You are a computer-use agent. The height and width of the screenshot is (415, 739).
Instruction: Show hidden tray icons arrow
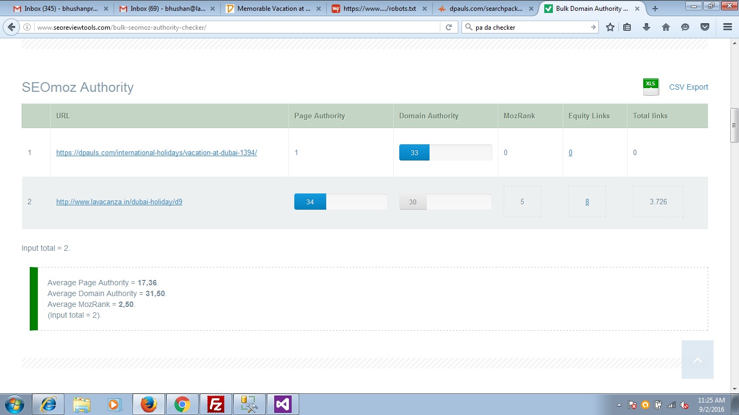[x=619, y=405]
